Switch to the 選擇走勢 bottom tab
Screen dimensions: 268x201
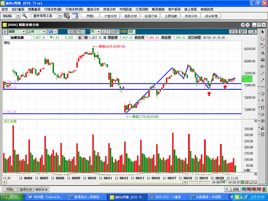[25, 189]
